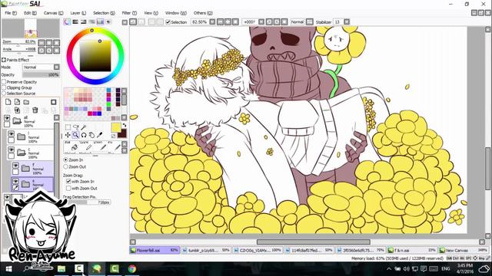Image resolution: width=492 pixels, height=276 pixels.
Task: Create a new normal layer
Action: tap(8, 102)
